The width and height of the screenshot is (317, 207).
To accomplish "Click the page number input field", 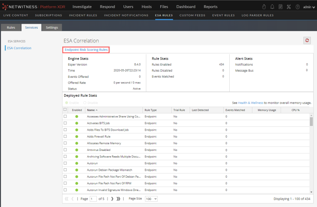I will 93,199.
